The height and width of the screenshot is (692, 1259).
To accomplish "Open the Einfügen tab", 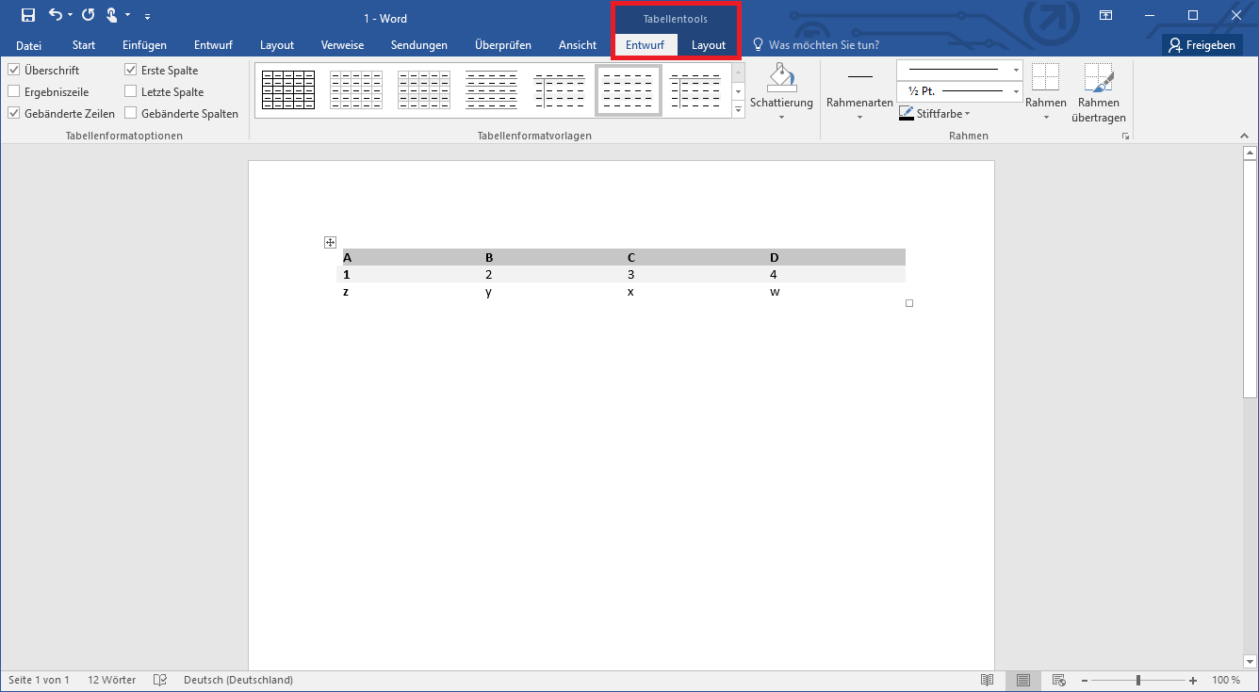I will [x=144, y=45].
